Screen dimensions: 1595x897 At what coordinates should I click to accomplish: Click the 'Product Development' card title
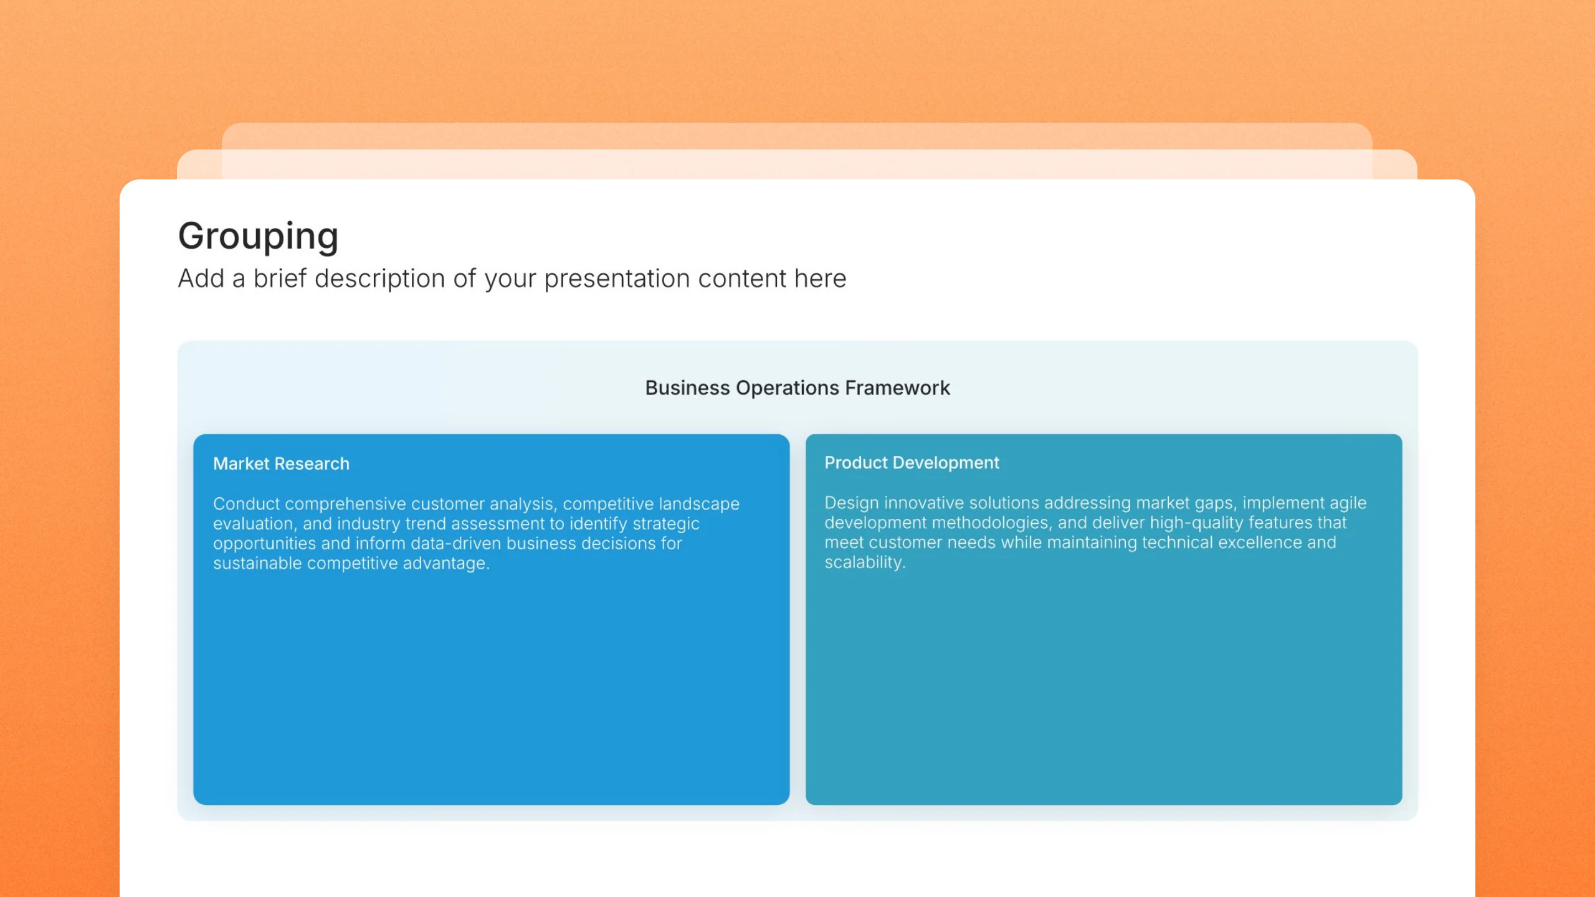[912, 463]
